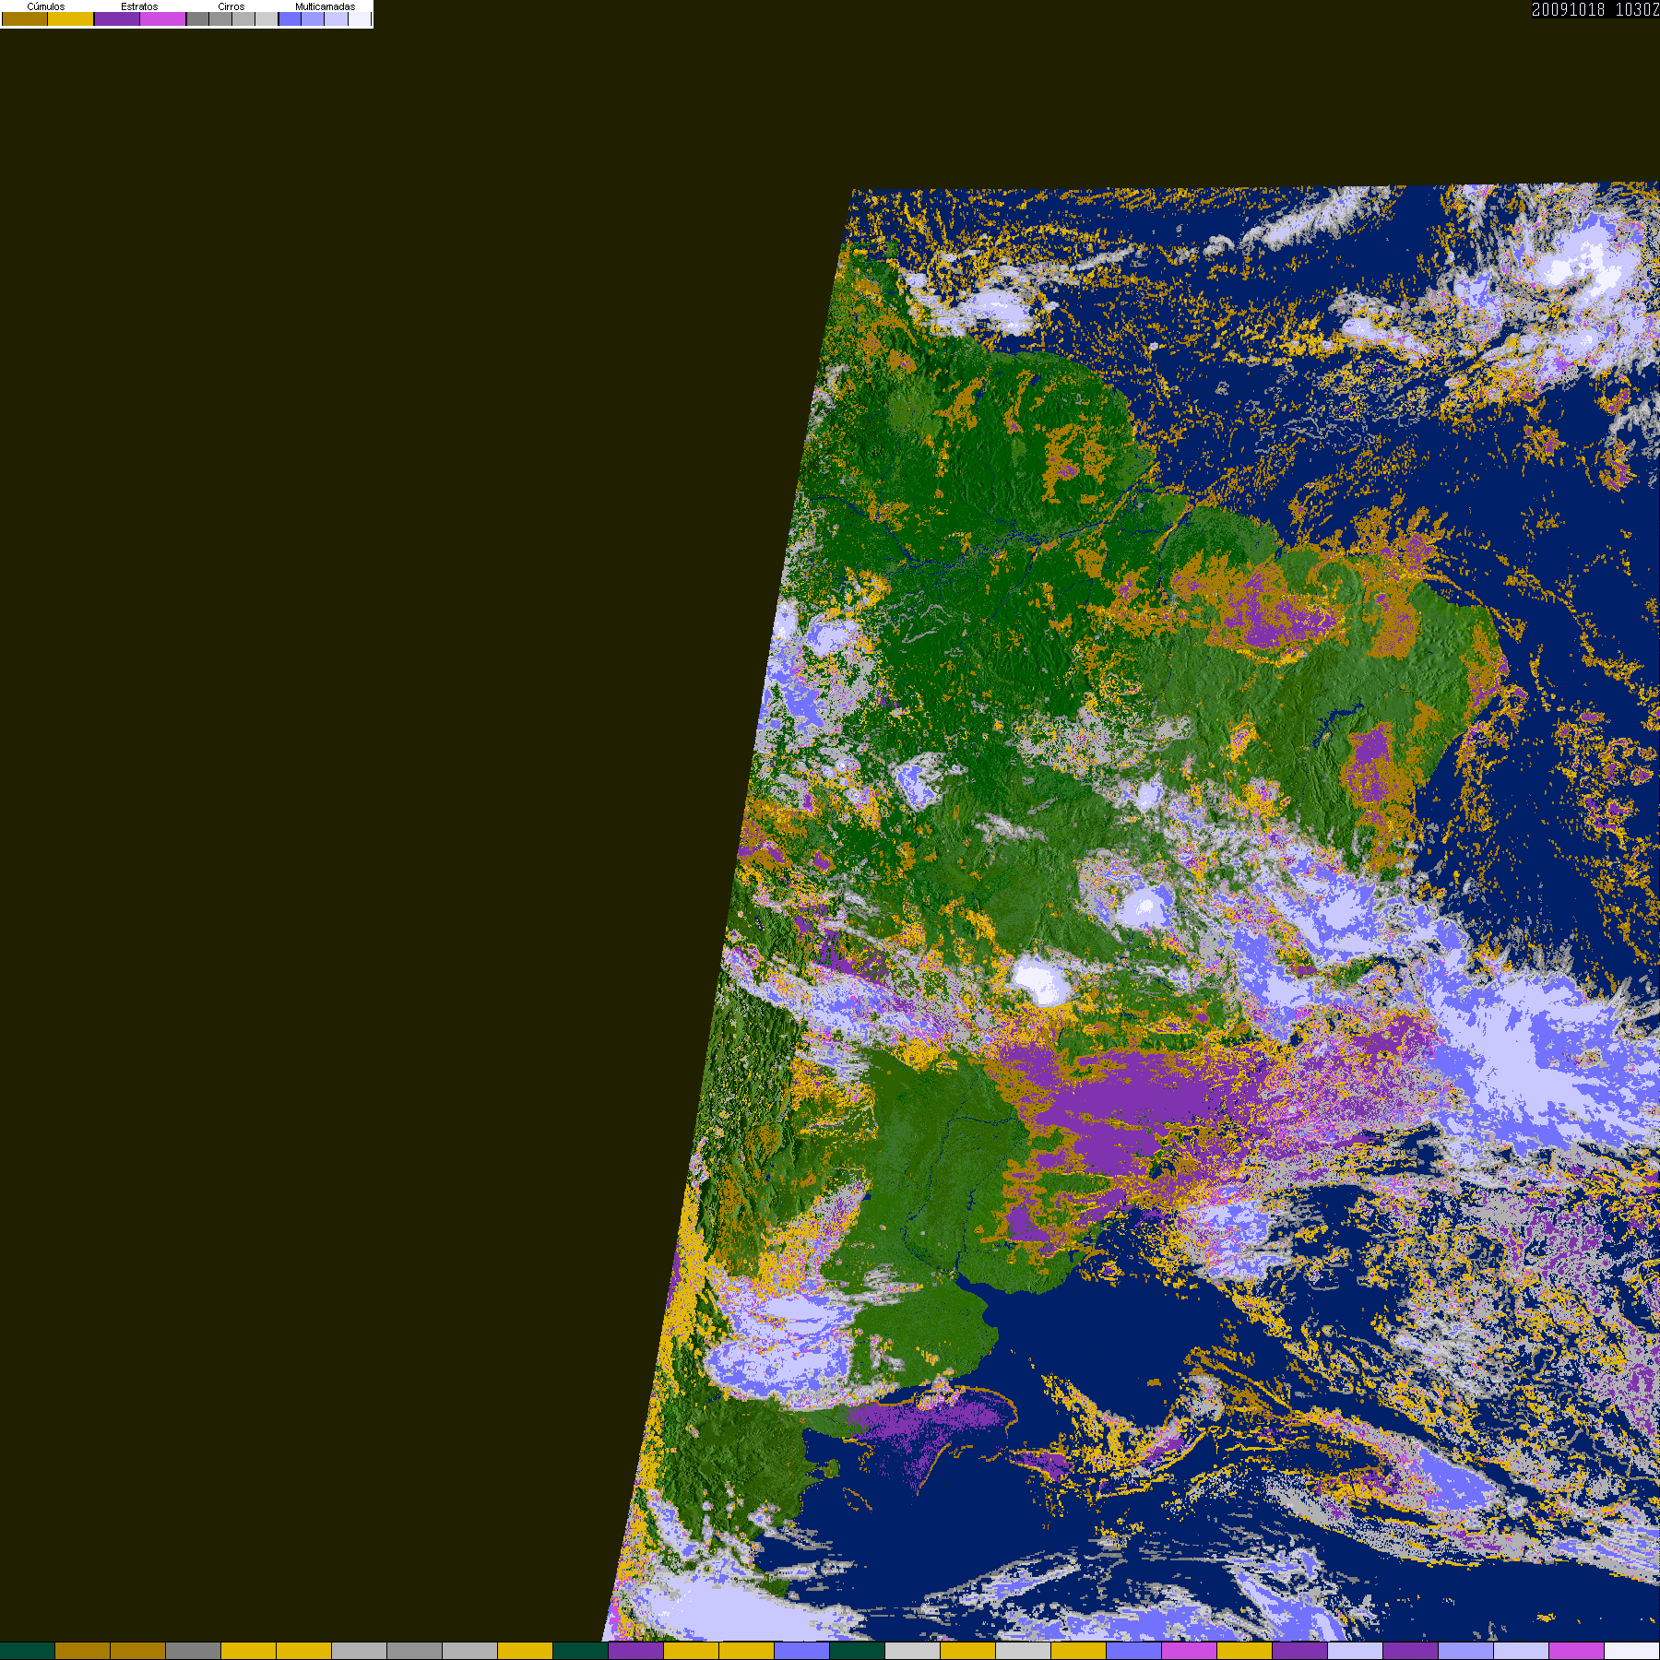This screenshot has height=1660, width=1660.
Task: Click the medium blue Multicamadas swatch
Action: click(x=313, y=18)
